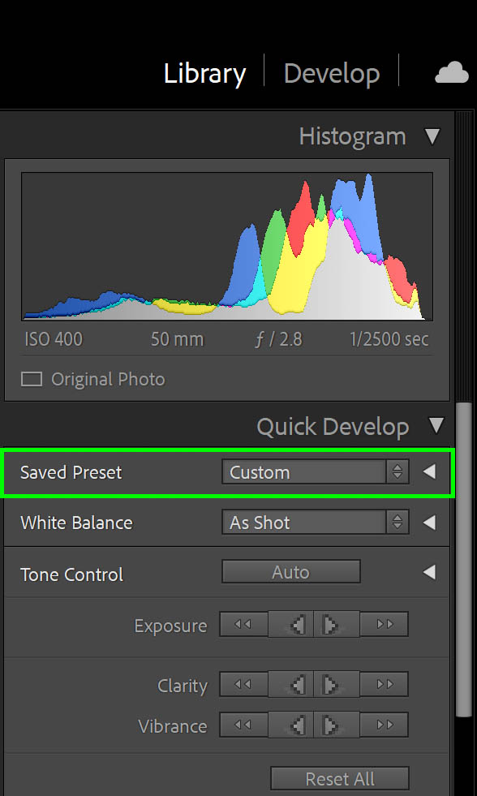Decrease Vibrance by a large step
Image resolution: width=477 pixels, height=796 pixels.
pos(243,725)
